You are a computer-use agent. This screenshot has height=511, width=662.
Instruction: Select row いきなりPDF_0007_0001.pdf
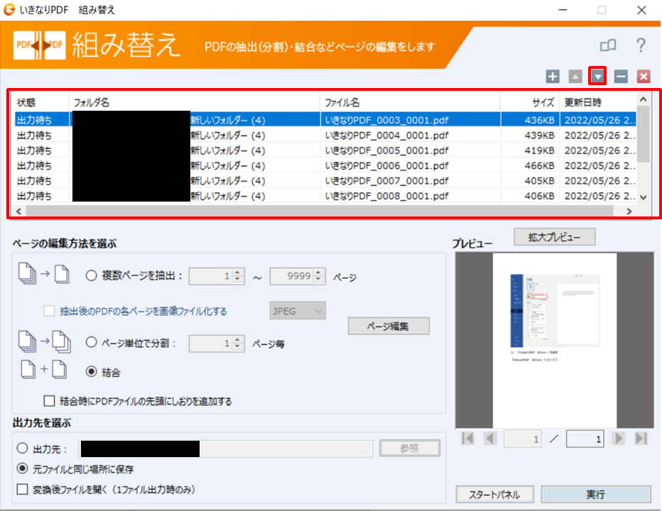(325, 180)
